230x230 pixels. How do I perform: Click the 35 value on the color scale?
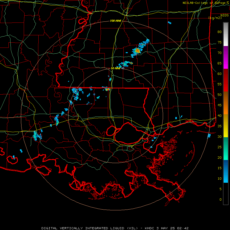click(x=220, y=126)
